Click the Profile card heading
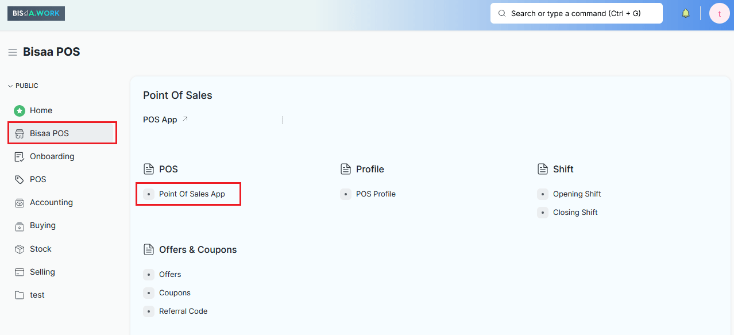734x335 pixels. [x=370, y=169]
